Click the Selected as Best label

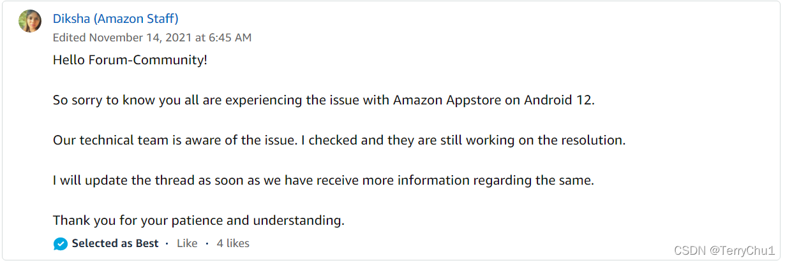115,243
